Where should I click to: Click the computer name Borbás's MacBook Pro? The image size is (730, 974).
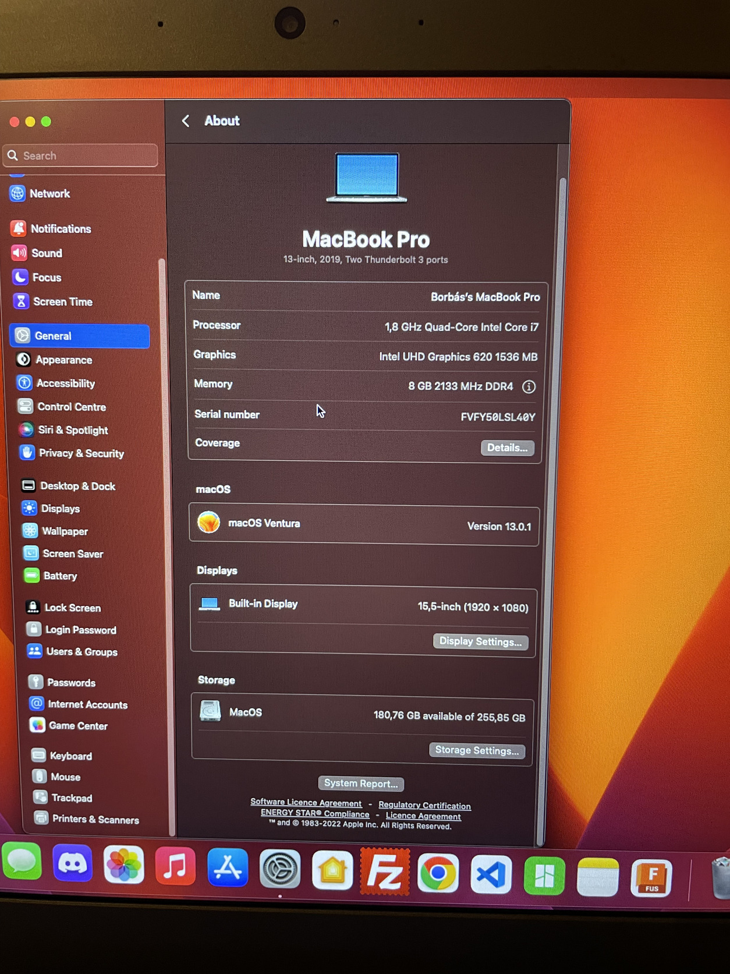[485, 297]
